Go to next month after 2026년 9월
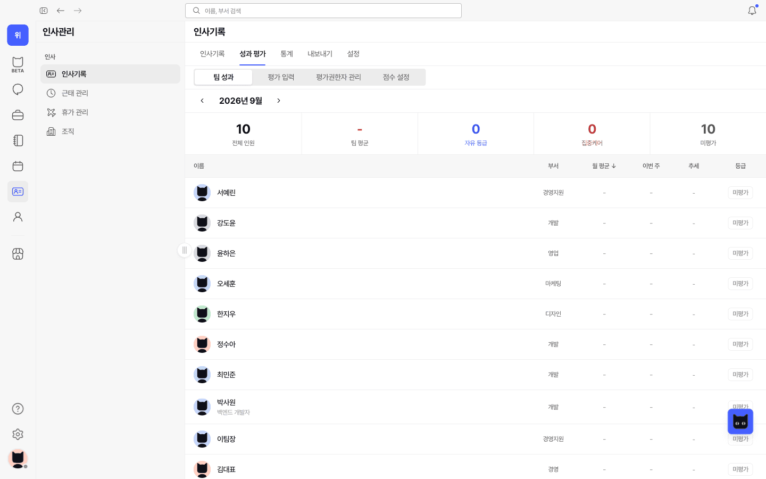Image resolution: width=766 pixels, height=479 pixels. (x=279, y=101)
